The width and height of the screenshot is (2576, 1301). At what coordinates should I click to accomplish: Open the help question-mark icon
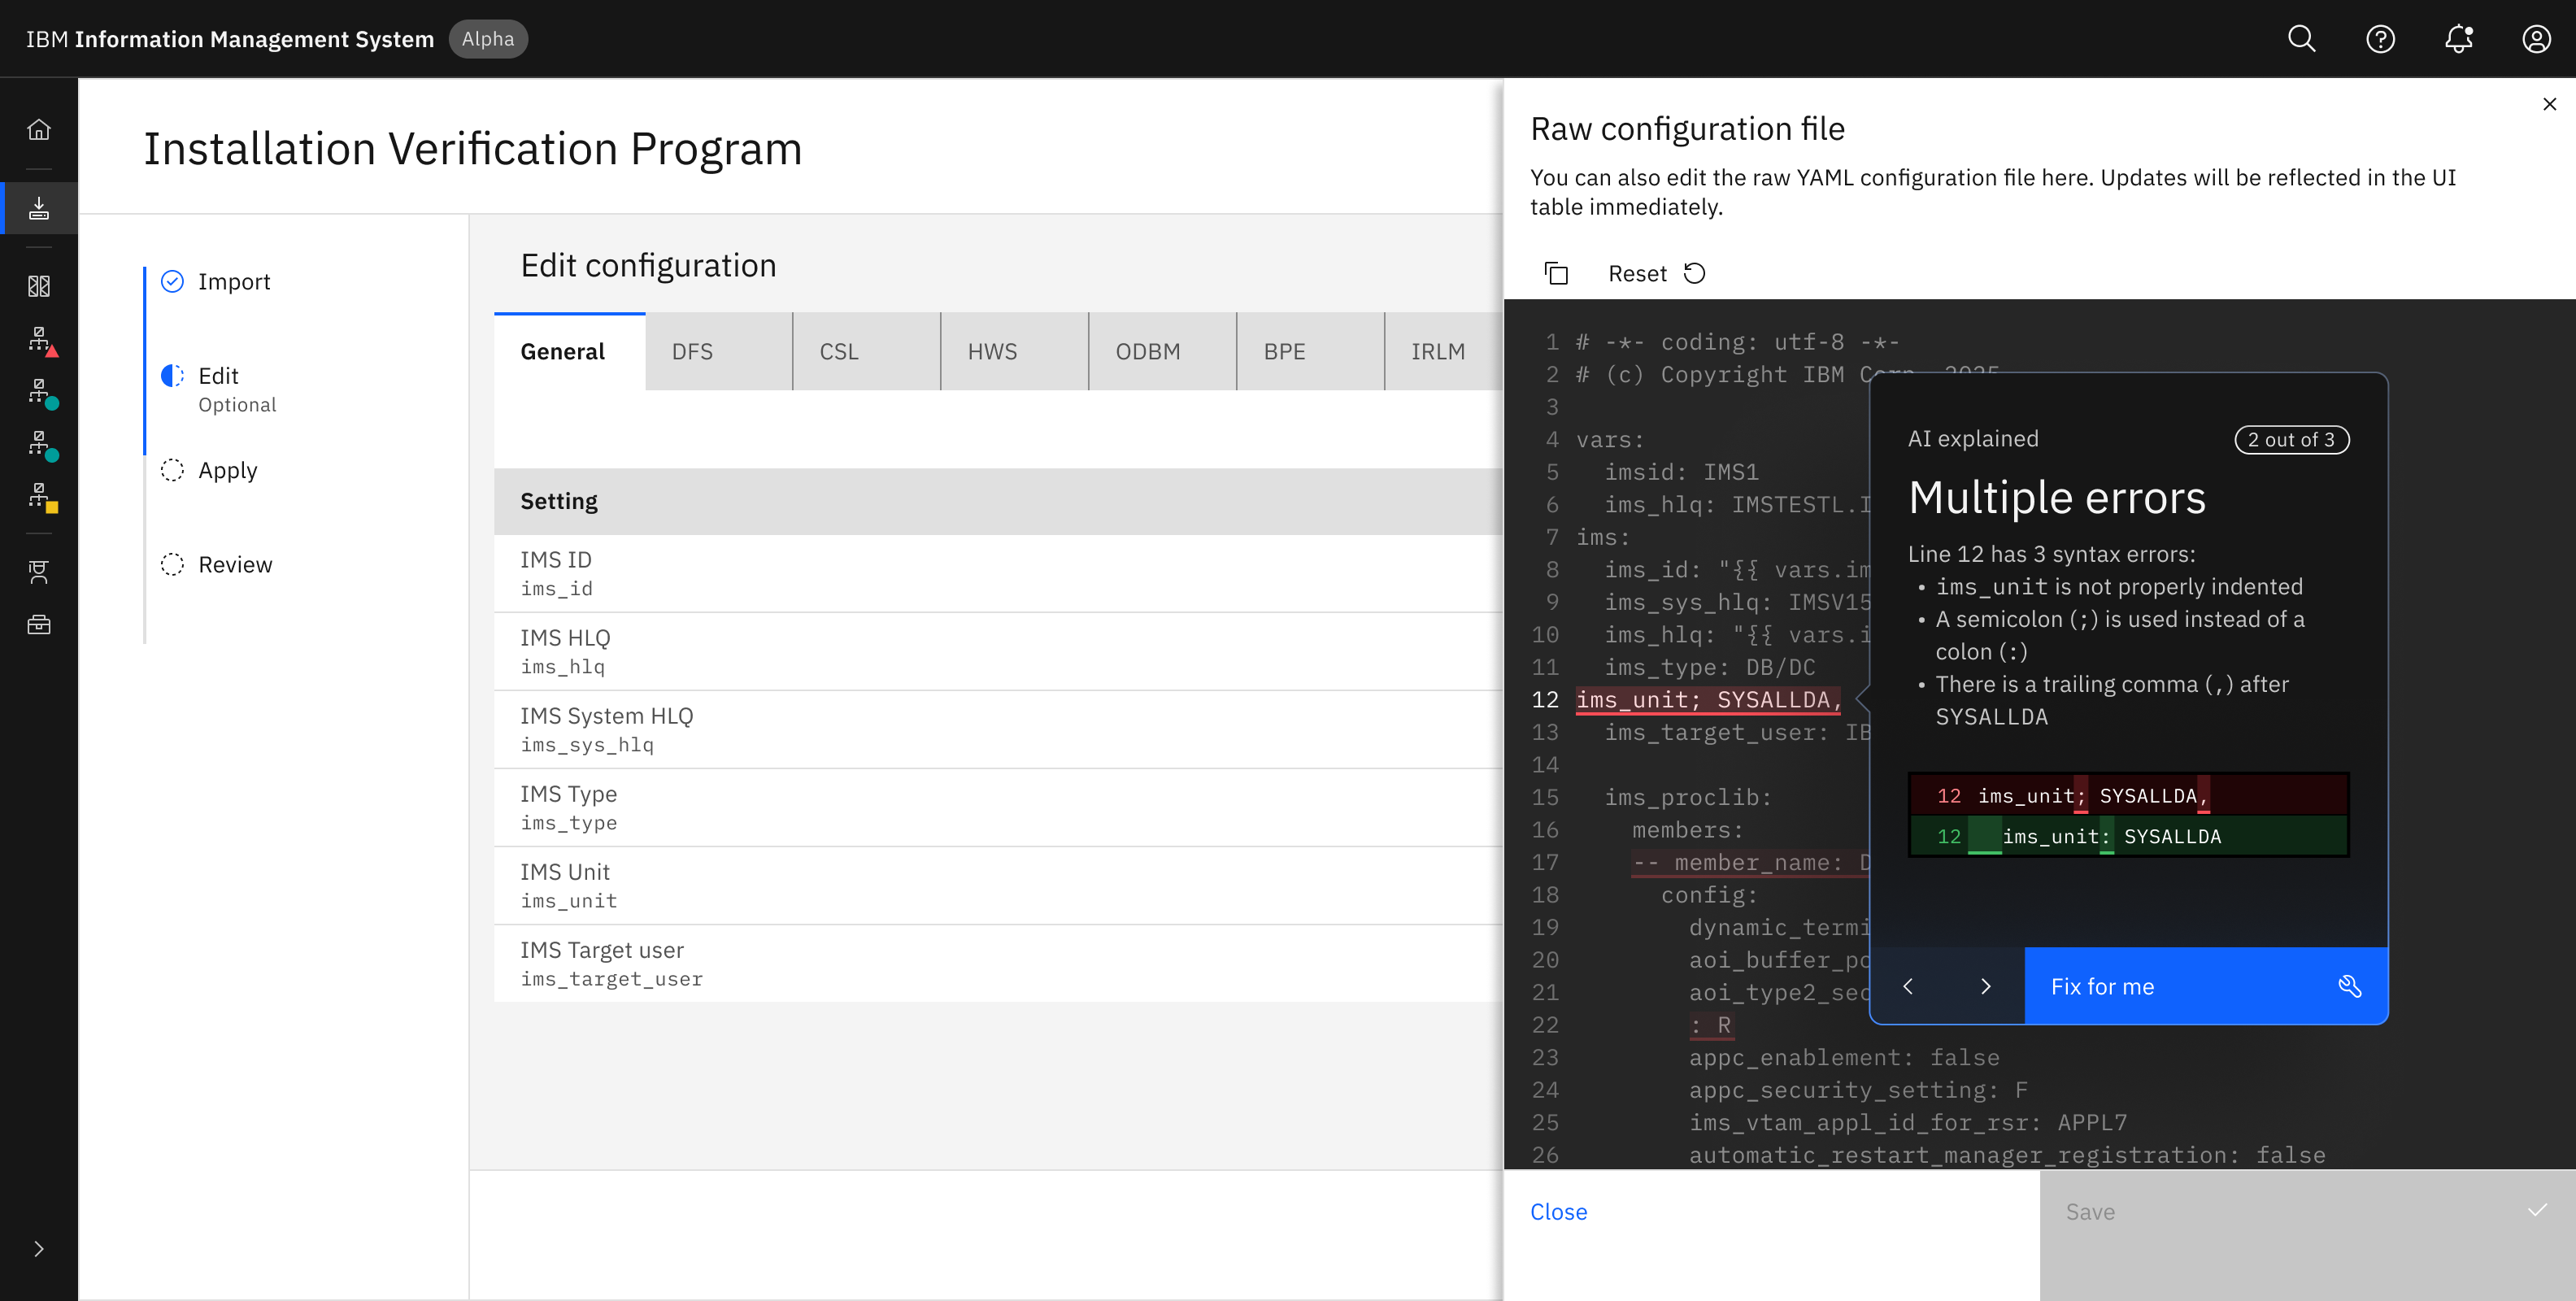point(2380,39)
